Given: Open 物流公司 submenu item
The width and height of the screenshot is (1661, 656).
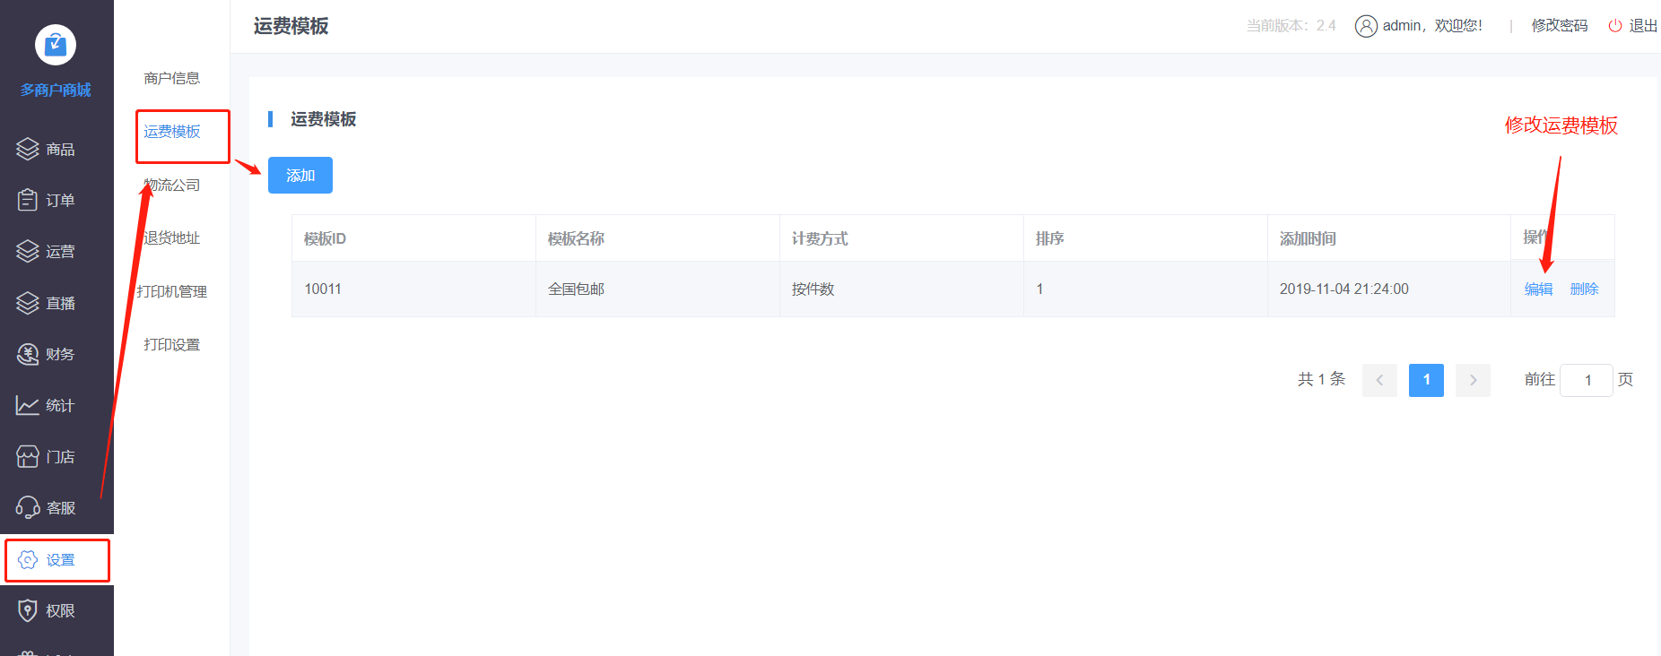Looking at the screenshot, I should (x=172, y=185).
